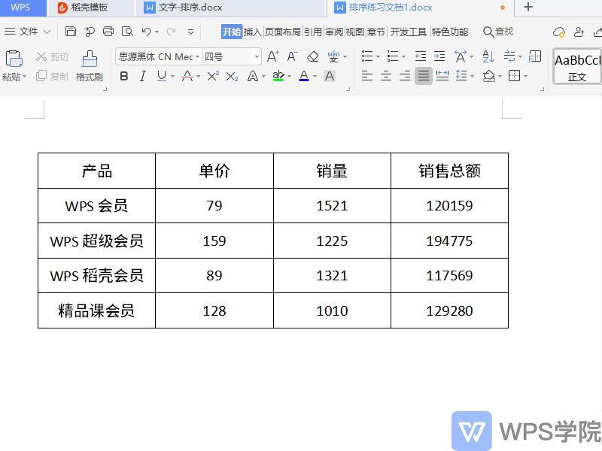Viewport: 602px width, 451px height.
Task: Open paragraph shading fill tool
Action: coord(488,77)
